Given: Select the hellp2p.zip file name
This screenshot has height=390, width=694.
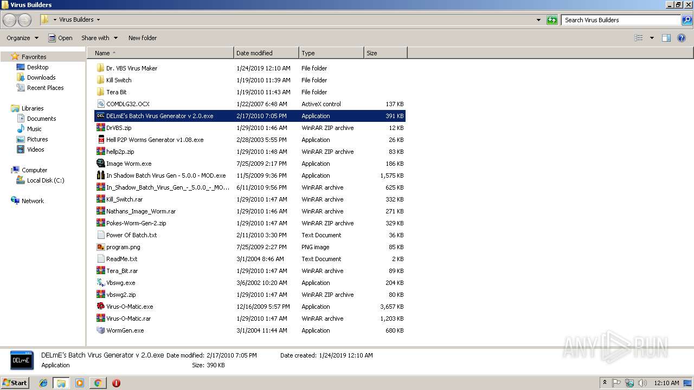Looking at the screenshot, I should point(120,152).
